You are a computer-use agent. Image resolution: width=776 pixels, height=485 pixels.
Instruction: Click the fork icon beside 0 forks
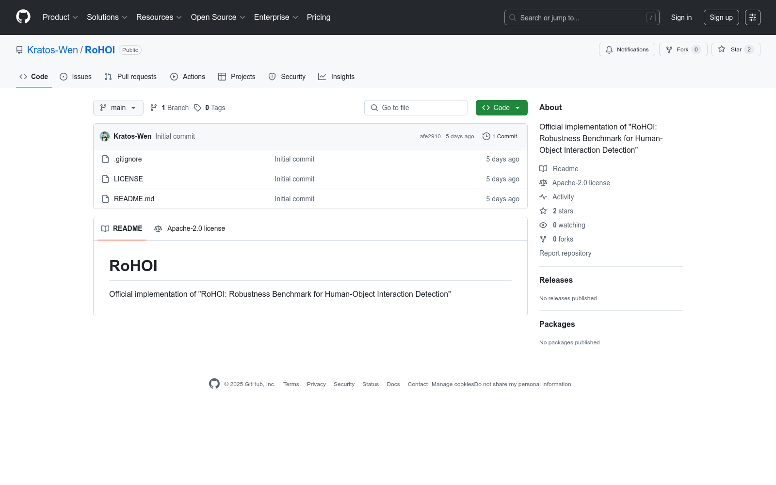click(543, 239)
